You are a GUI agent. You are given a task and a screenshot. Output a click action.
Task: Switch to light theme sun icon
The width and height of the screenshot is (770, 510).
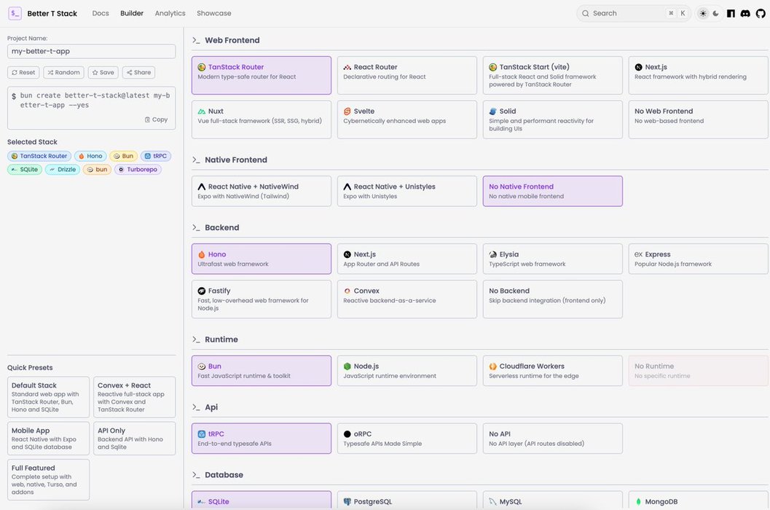[703, 13]
